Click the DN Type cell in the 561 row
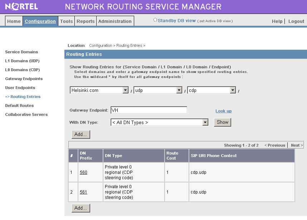Image resolution: width=307 pixels, height=220 pixels. [x=134, y=192]
